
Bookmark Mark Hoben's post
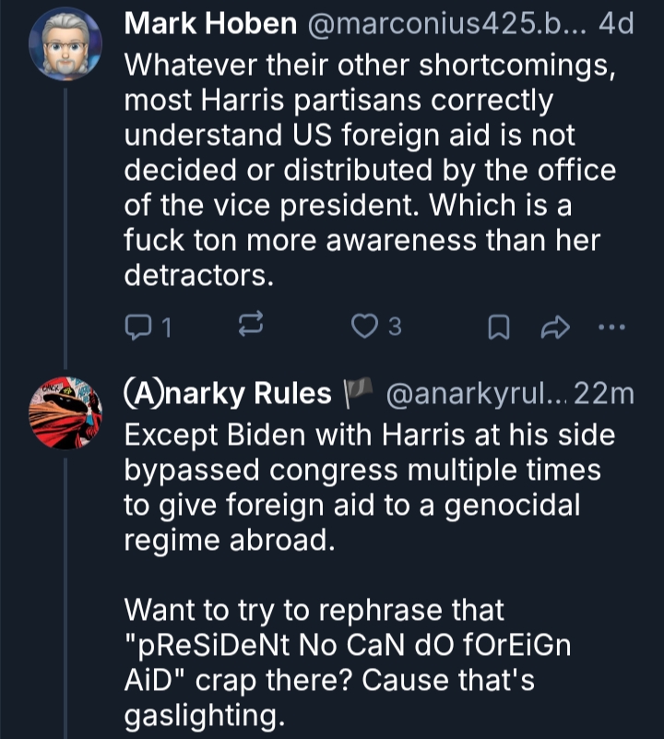[498, 326]
